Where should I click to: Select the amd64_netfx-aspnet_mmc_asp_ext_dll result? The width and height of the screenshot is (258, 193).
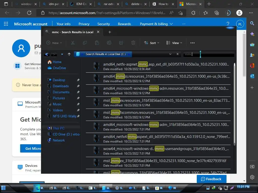tap(158, 66)
